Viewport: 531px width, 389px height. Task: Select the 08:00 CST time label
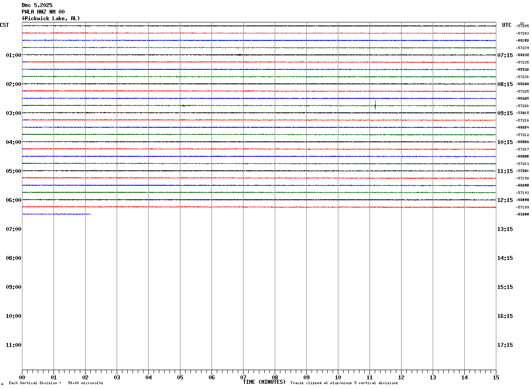14,258
